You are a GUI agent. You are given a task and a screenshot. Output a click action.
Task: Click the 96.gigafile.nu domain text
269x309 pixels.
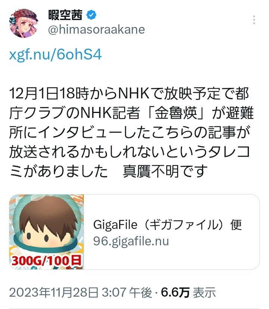click(131, 241)
